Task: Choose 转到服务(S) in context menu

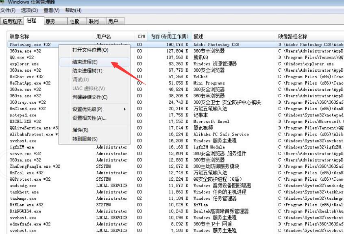Action: point(95,139)
